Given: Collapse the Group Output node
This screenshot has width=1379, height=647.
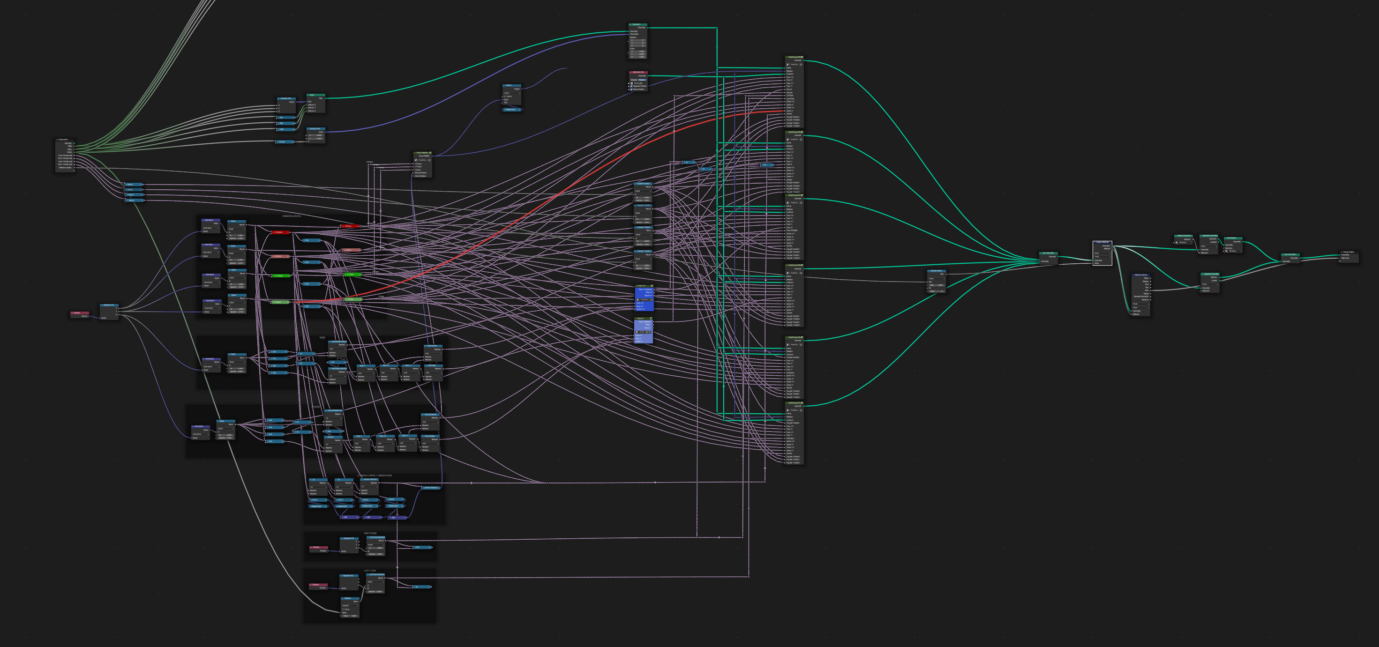Looking at the screenshot, I should pos(1342,253).
